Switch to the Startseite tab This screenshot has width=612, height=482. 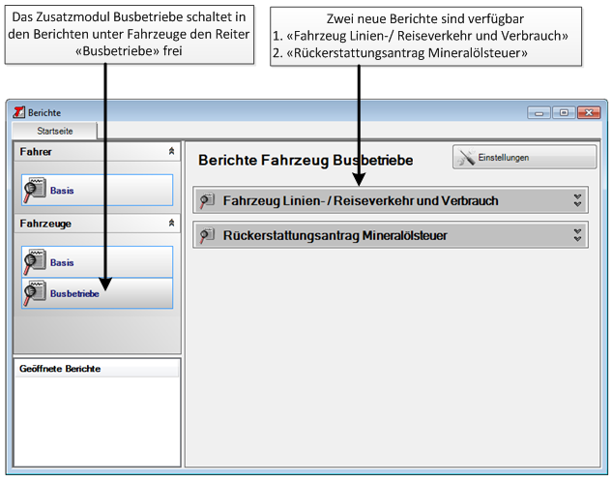(53, 131)
